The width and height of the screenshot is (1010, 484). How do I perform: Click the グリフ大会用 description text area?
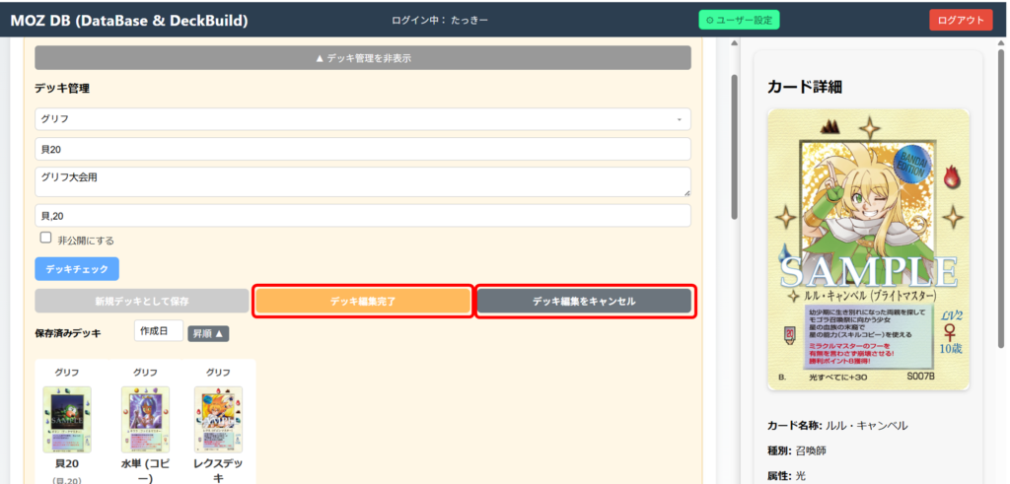[x=362, y=181]
